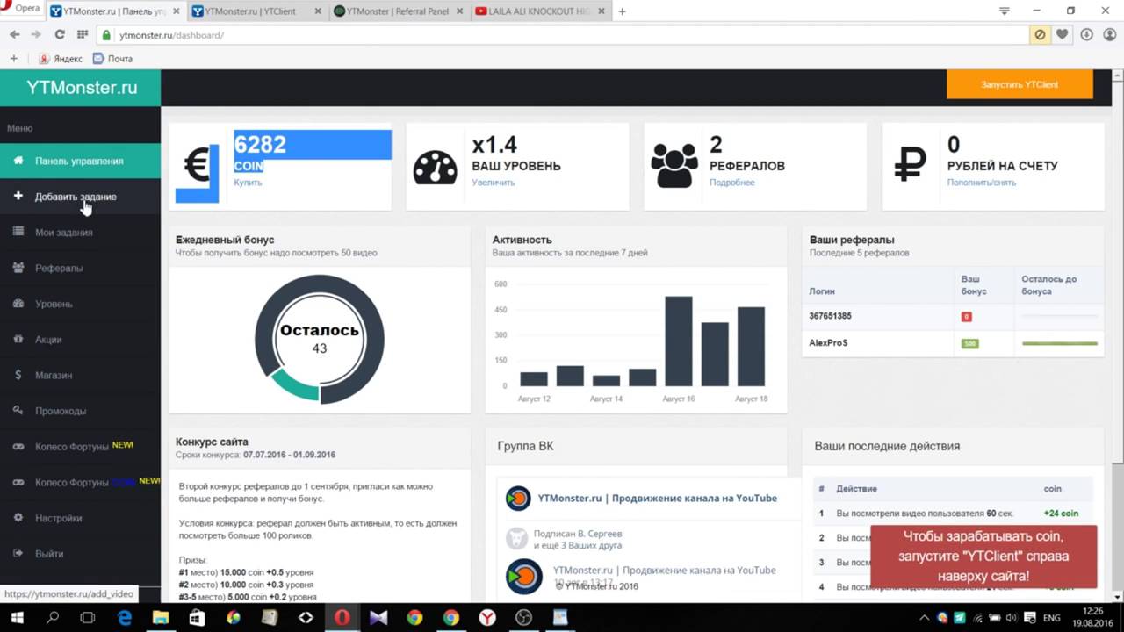Image resolution: width=1124 pixels, height=632 pixels.
Task: Click the red 0 bonus badge
Action: [967, 317]
